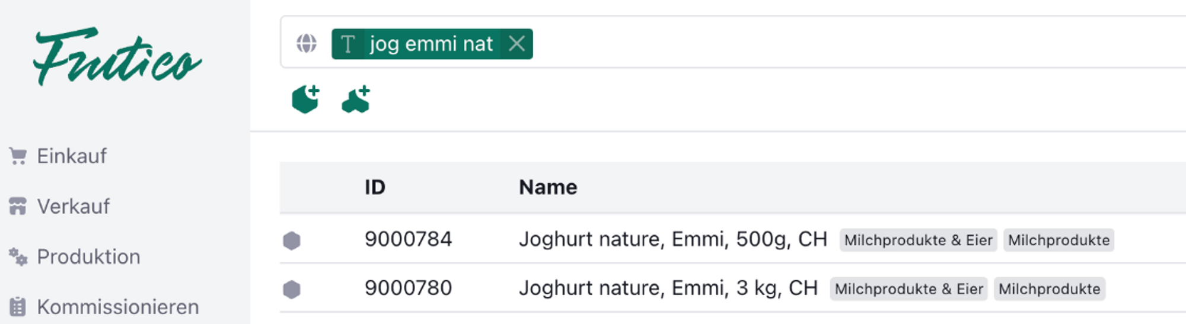Click the gears icon beside Produktion
This screenshot has width=1186, height=324.
tap(18, 256)
